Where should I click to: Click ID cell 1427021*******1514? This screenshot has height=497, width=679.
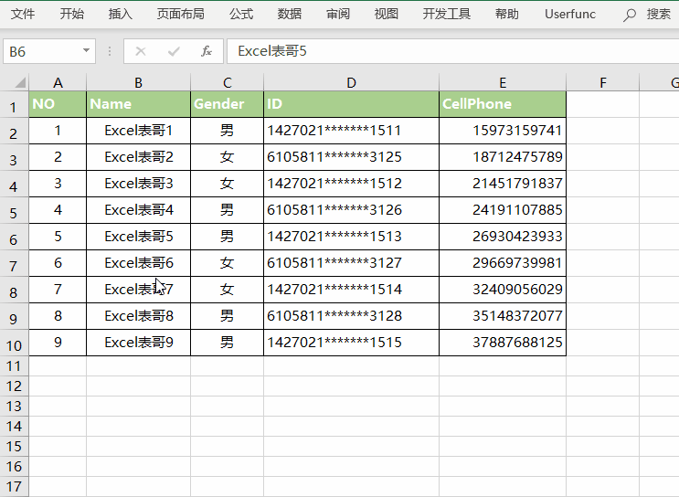351,290
